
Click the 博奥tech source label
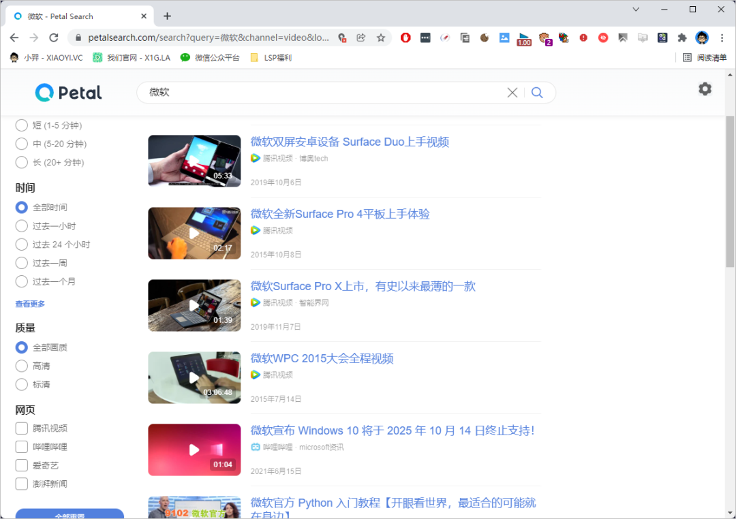313,158
